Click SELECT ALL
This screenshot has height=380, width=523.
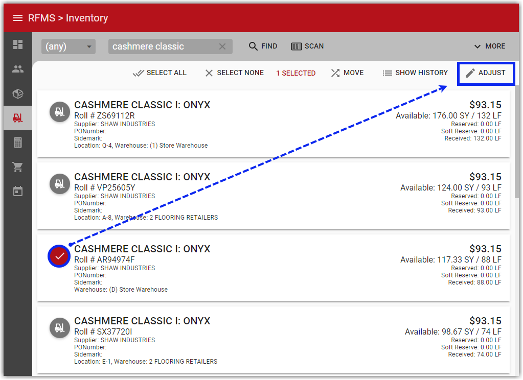click(x=160, y=73)
